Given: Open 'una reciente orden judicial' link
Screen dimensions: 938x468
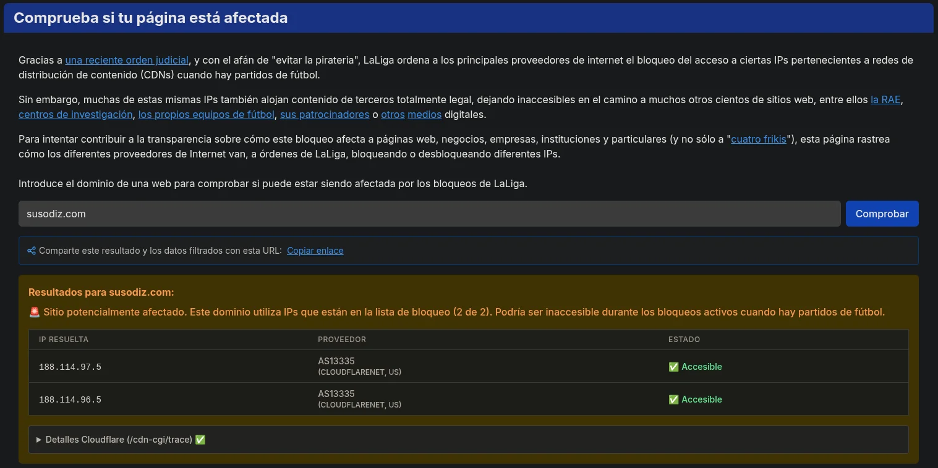Looking at the screenshot, I should coord(127,61).
